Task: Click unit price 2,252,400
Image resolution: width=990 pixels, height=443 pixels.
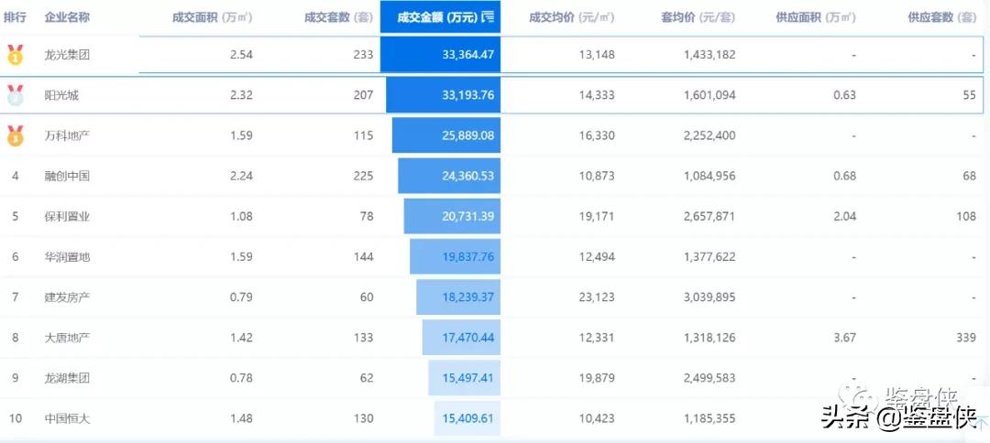Action: 709,135
